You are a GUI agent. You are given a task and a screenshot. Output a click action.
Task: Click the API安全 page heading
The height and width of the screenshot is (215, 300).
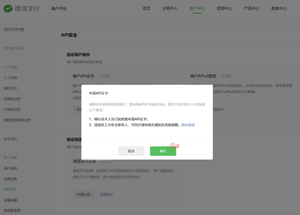[x=69, y=35]
